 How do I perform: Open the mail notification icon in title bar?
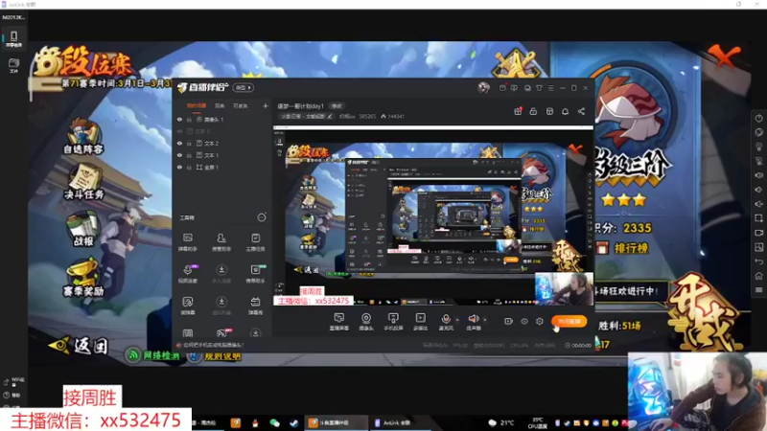[x=502, y=88]
